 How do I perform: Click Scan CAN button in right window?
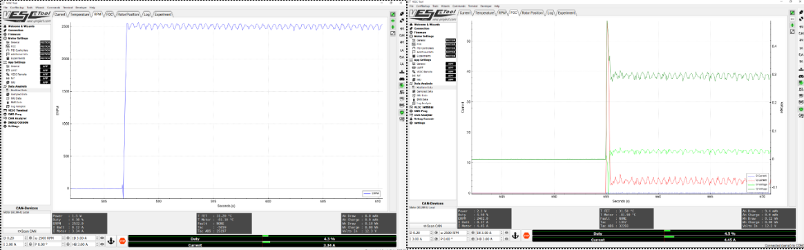432,226
